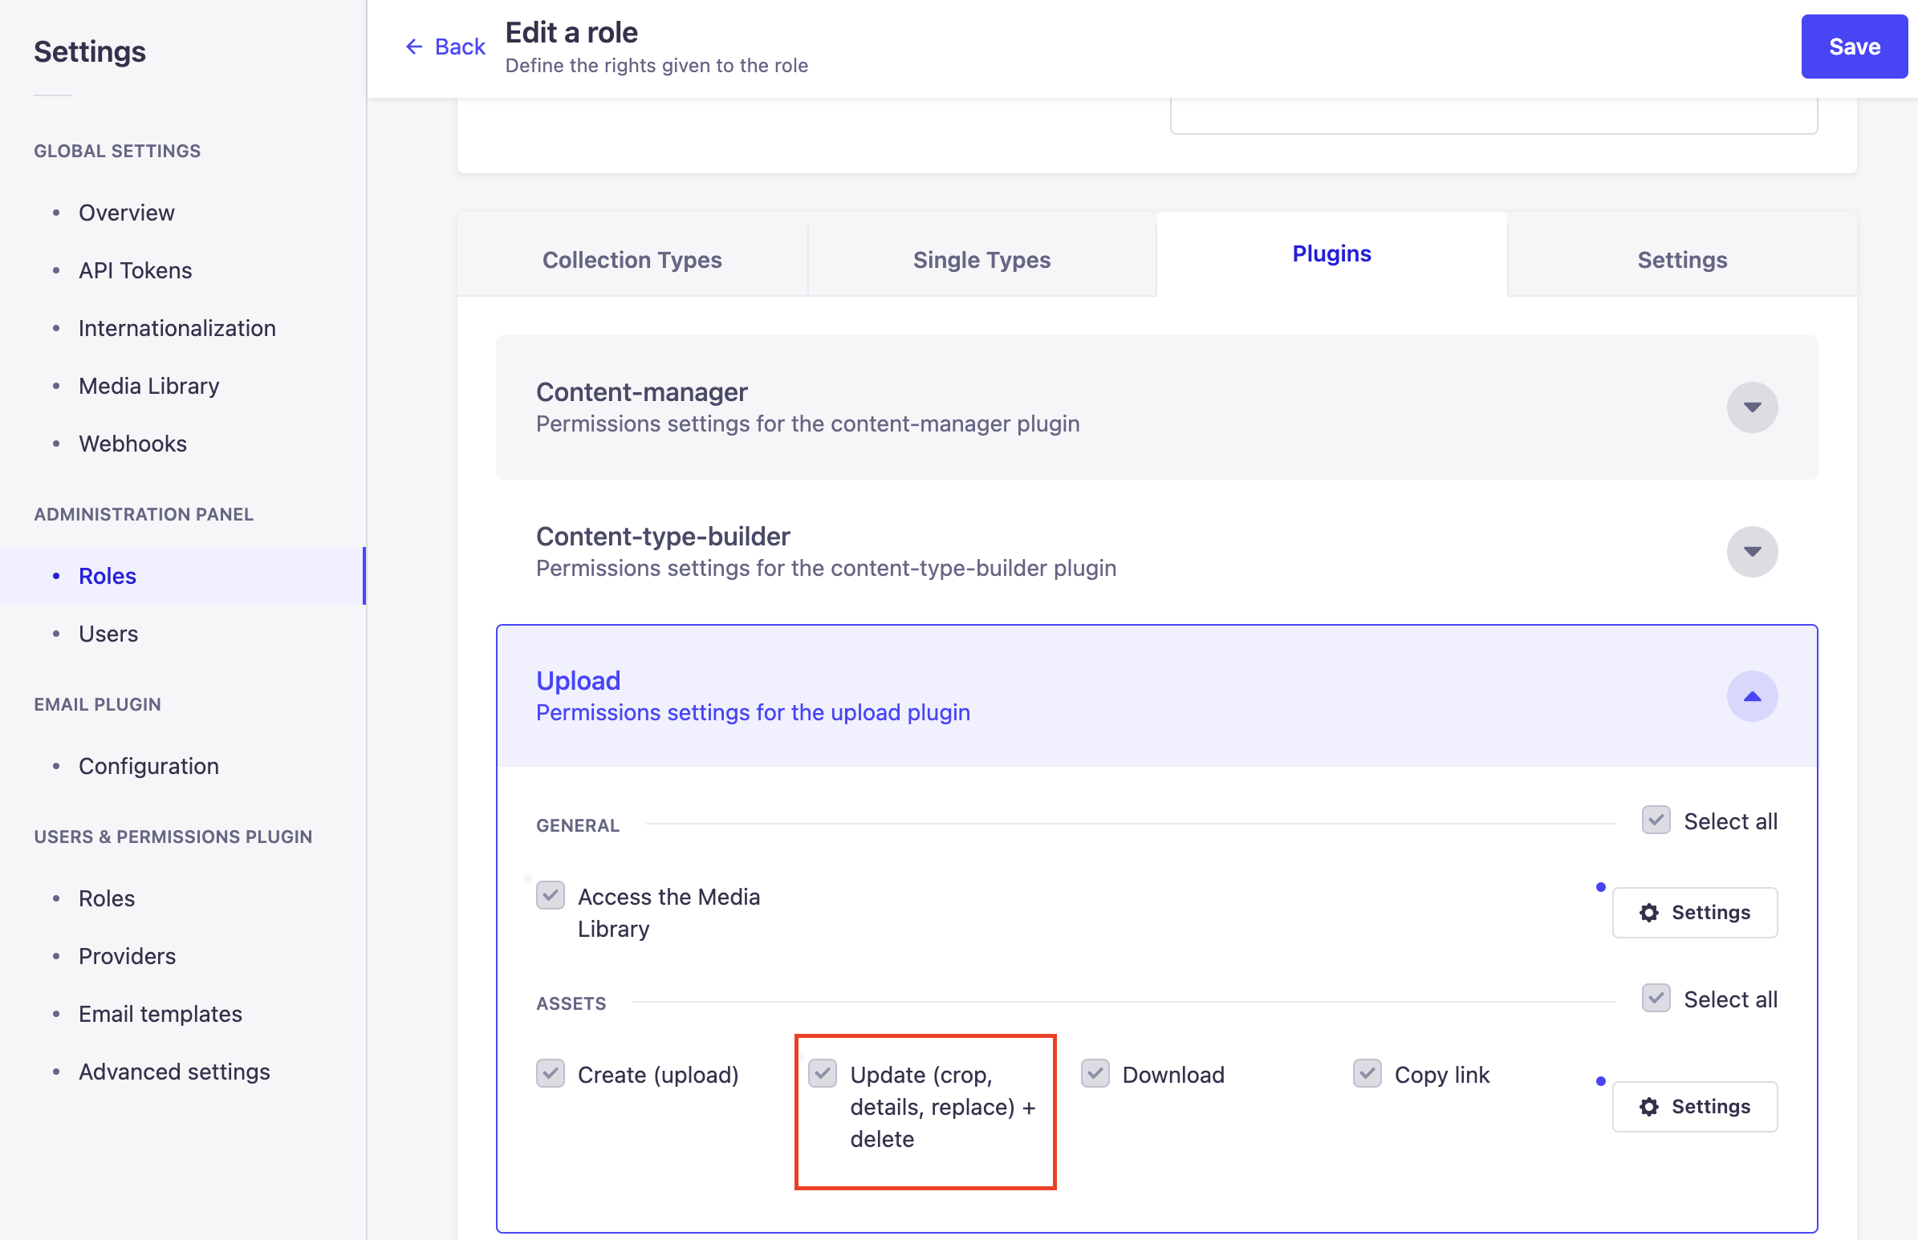Enable Select all for General permissions

coord(1656,820)
